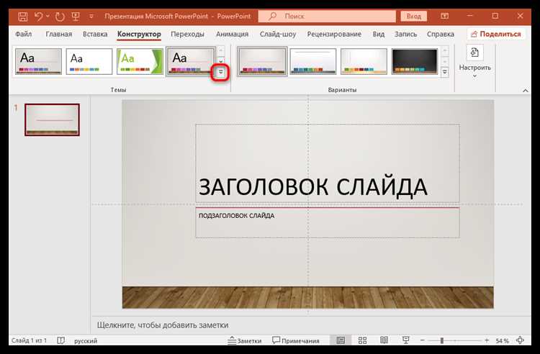This screenshot has height=354, width=540.
Task: Apply the first theme in Темы gallery
Action: 39,61
